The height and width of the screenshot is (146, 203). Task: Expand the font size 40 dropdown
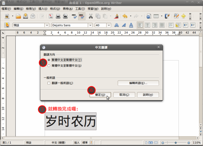click(x=109, y=25)
